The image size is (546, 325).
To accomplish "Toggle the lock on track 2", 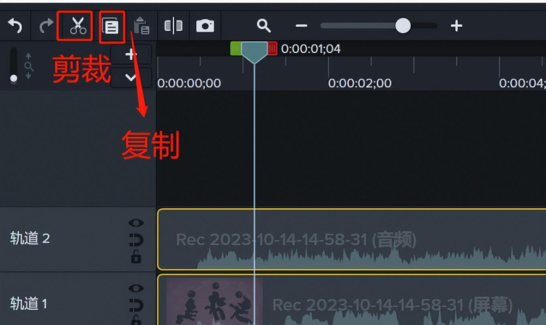I will pyautogui.click(x=136, y=256).
